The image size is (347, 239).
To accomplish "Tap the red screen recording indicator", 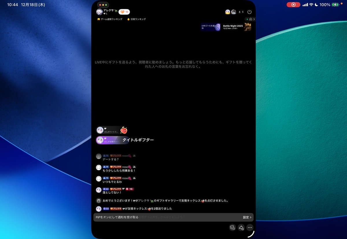I will 294,5.
